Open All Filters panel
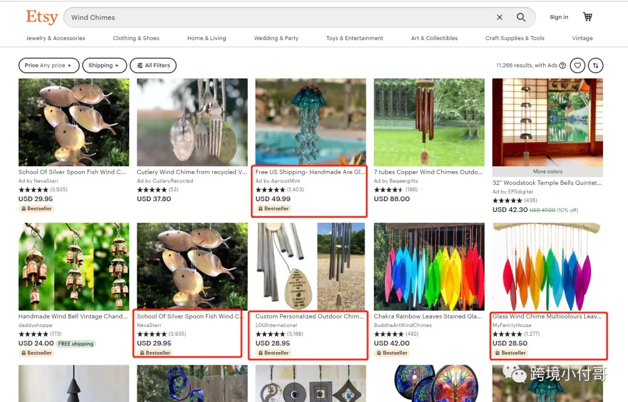Image resolution: width=628 pixels, height=402 pixels. click(153, 65)
